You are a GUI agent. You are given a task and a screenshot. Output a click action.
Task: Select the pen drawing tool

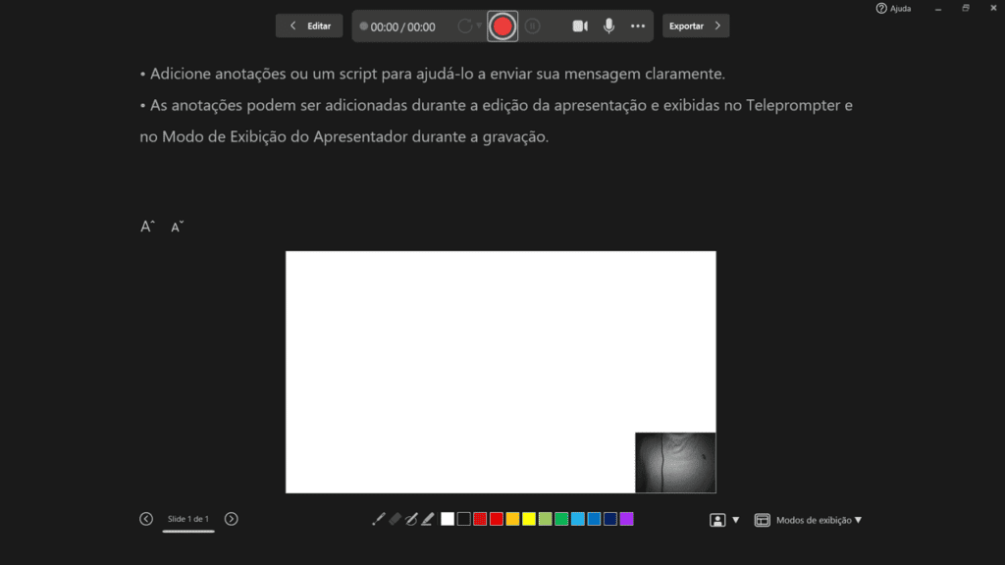tap(411, 519)
